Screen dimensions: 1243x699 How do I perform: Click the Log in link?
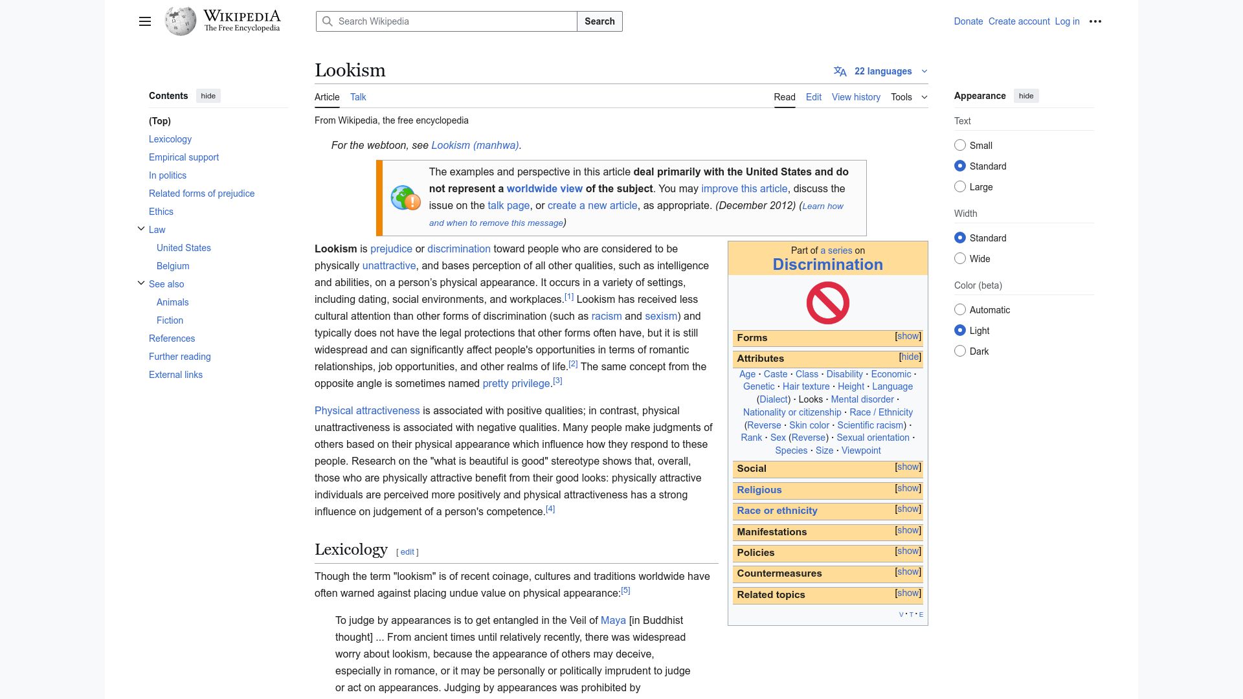pyautogui.click(x=1067, y=21)
